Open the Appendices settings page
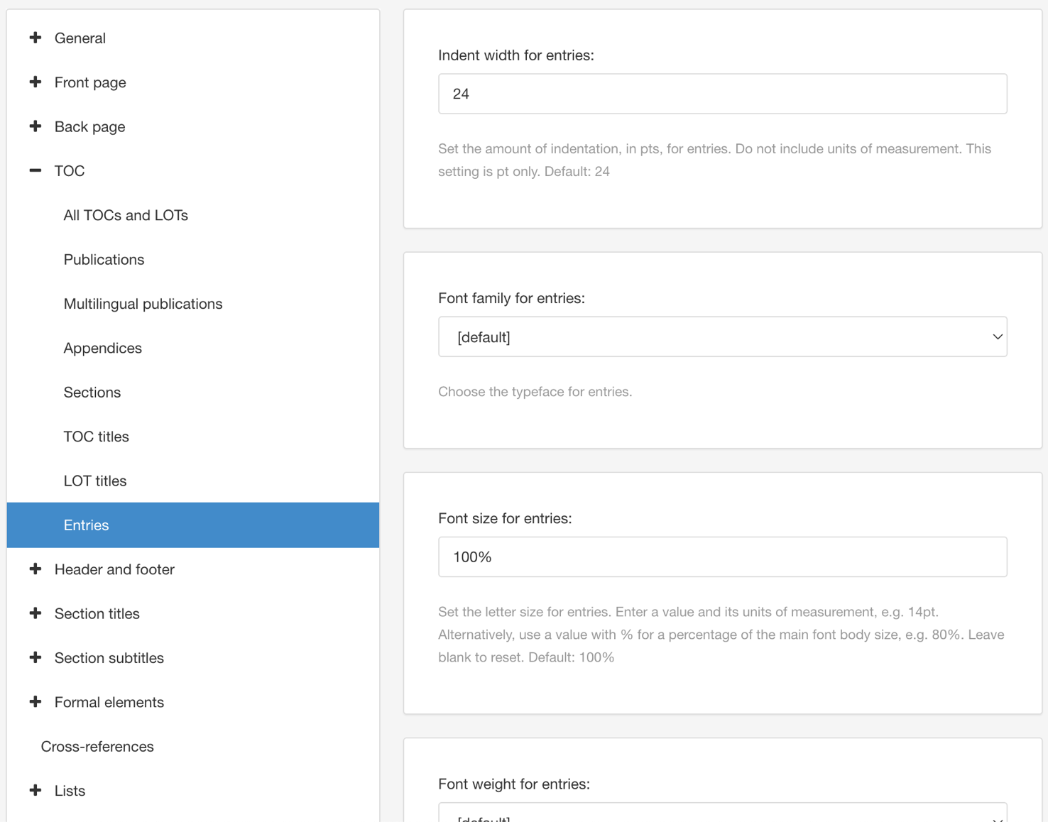Viewport: 1048px width, 822px height. (103, 348)
